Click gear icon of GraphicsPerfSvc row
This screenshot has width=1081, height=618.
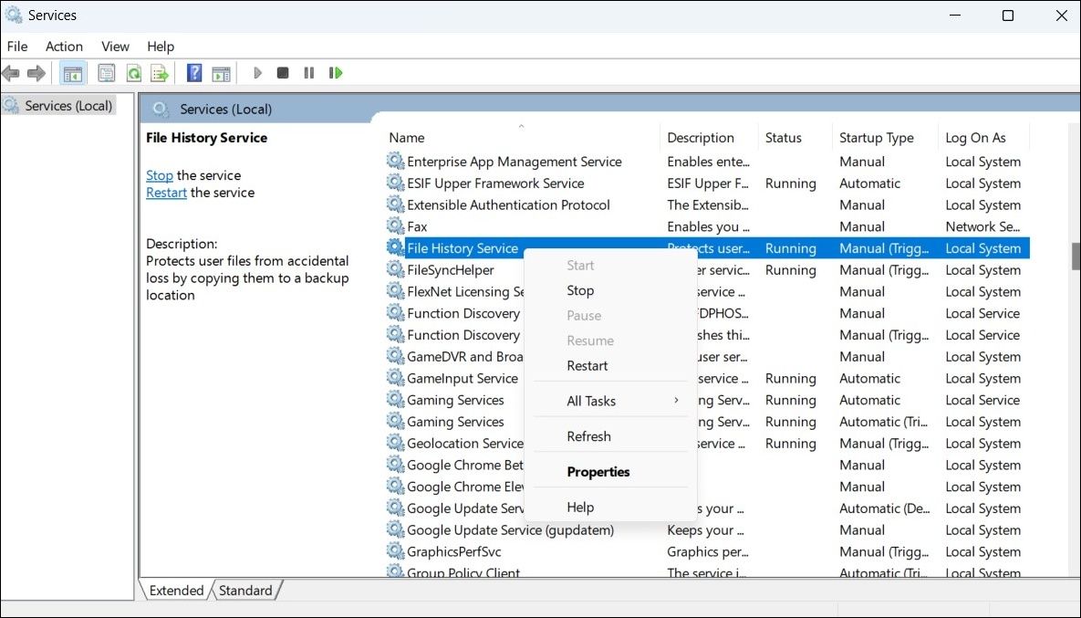[x=395, y=551]
